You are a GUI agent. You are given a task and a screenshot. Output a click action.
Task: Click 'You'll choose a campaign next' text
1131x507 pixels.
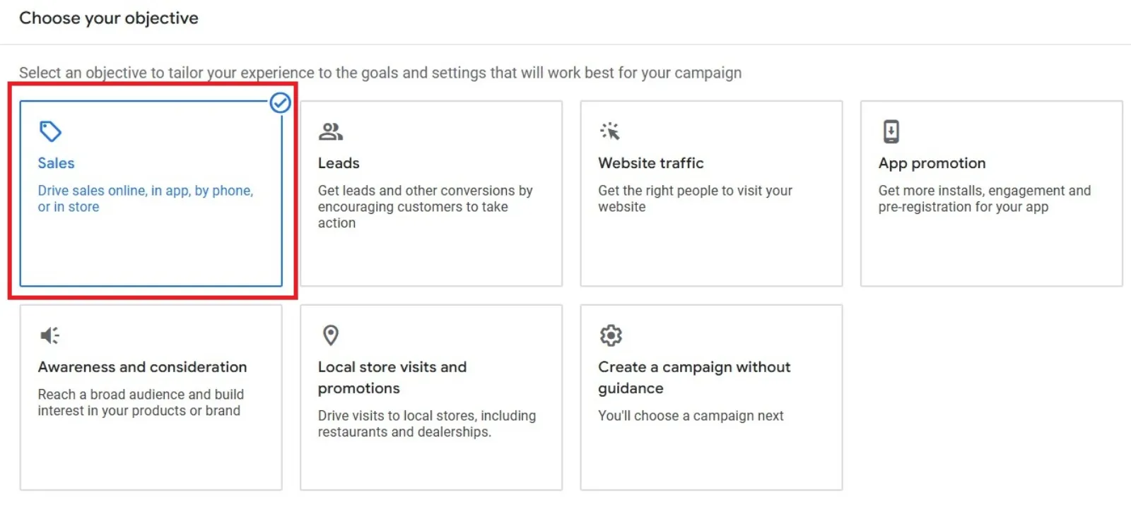[x=691, y=416]
